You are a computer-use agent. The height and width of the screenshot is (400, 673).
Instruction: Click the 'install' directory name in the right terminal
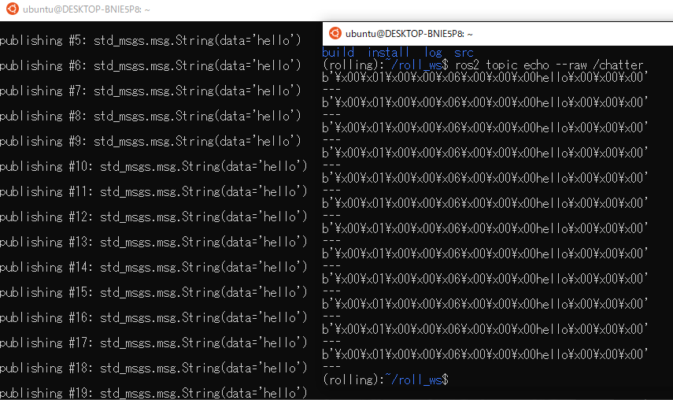[388, 52]
